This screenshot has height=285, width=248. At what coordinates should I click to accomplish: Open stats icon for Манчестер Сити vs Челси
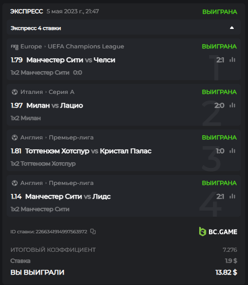click(x=232, y=60)
